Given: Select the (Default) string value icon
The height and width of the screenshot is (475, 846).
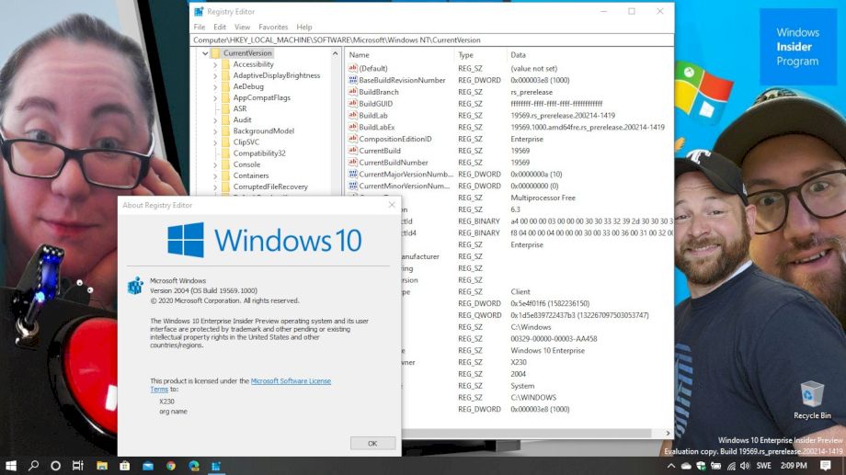Looking at the screenshot, I should 353,68.
